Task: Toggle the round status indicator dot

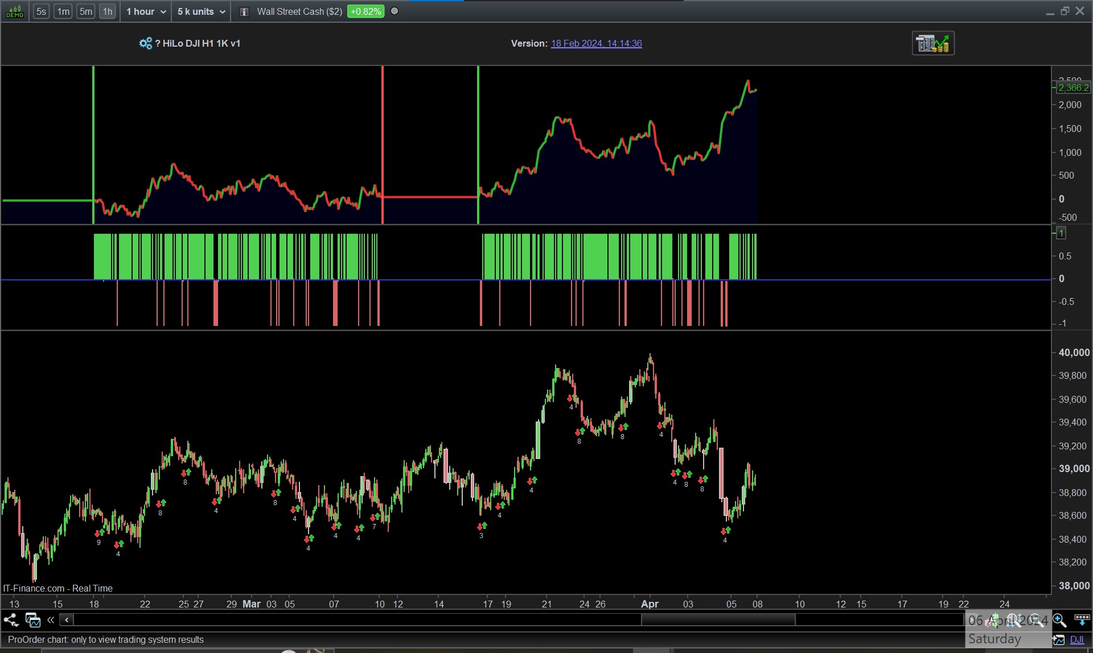Action: (395, 11)
